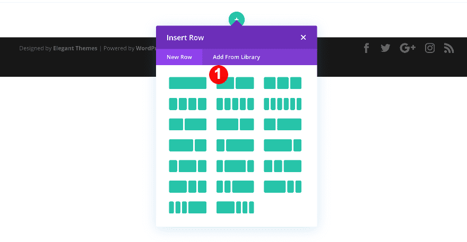Image resolution: width=467 pixels, height=242 pixels.
Task: Open the Twitter social link icon
Action: [x=385, y=48]
